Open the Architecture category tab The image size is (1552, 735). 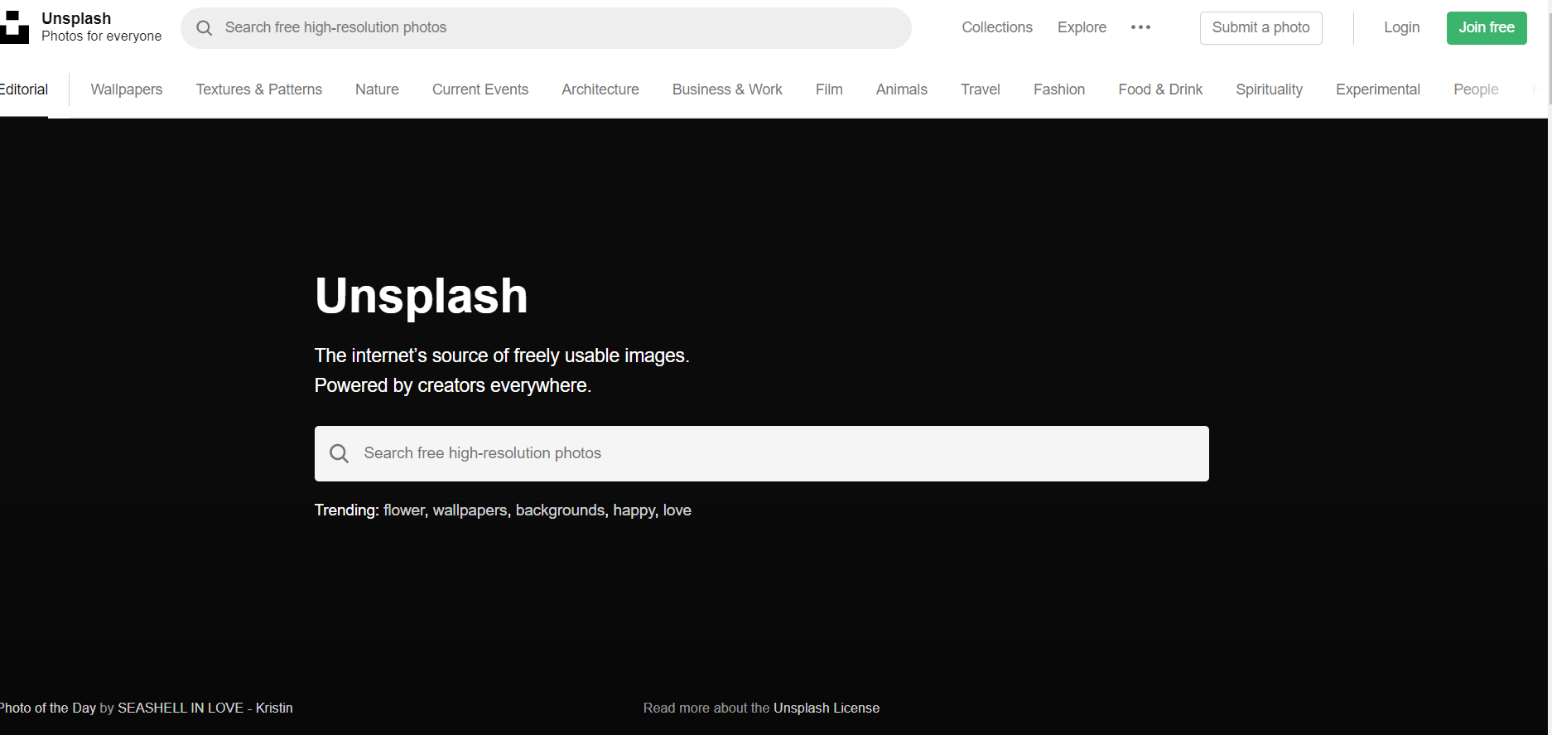(x=600, y=89)
